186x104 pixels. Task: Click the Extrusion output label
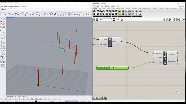click(x=116, y=42)
